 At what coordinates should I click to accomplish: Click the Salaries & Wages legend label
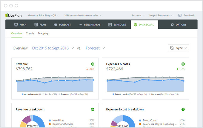coord(160,124)
